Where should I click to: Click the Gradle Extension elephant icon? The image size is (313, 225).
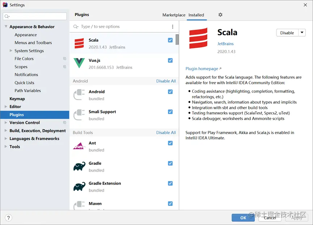[79, 187]
